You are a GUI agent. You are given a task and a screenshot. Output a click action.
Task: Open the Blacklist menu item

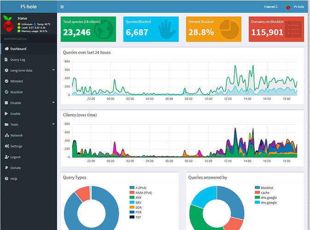coord(29,92)
